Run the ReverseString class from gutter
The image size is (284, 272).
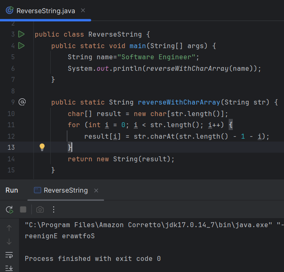(21, 34)
